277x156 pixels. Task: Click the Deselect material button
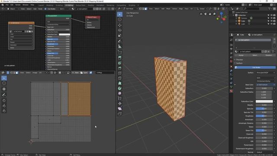coord(269,55)
